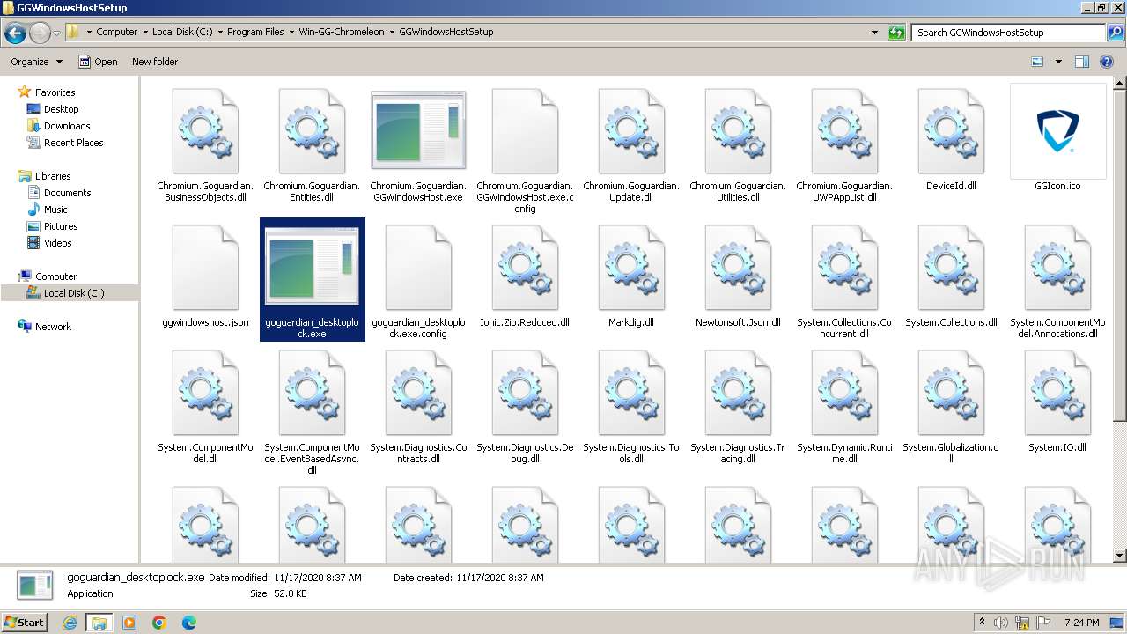
Task: Click the New folder button
Action: [155, 62]
